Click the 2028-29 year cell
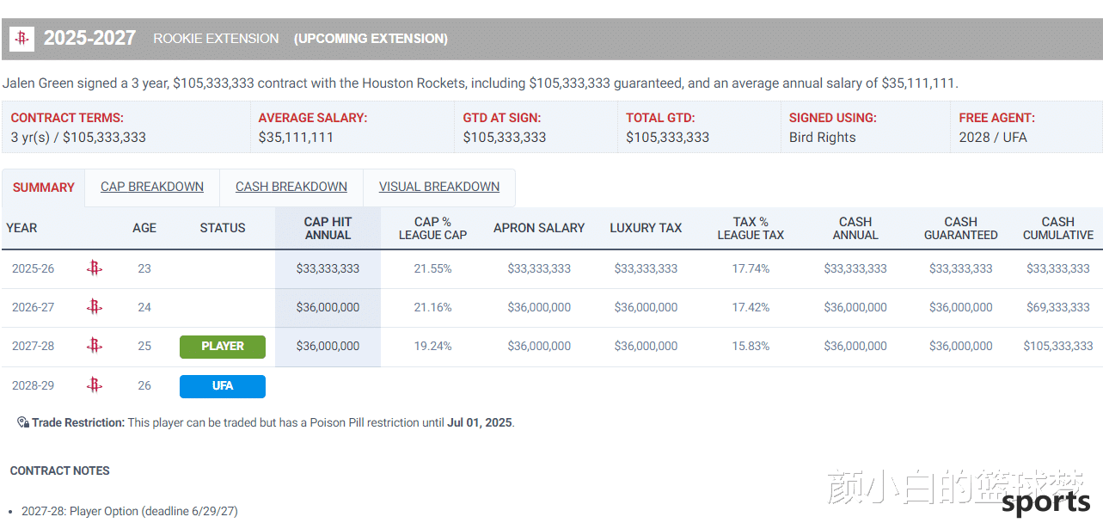Viewport: 1103px width, 529px height. tap(33, 385)
